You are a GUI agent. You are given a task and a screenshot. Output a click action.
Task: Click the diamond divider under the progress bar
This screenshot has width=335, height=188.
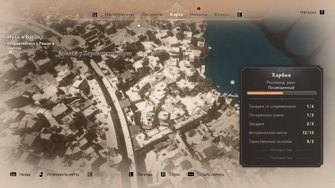tap(282, 99)
